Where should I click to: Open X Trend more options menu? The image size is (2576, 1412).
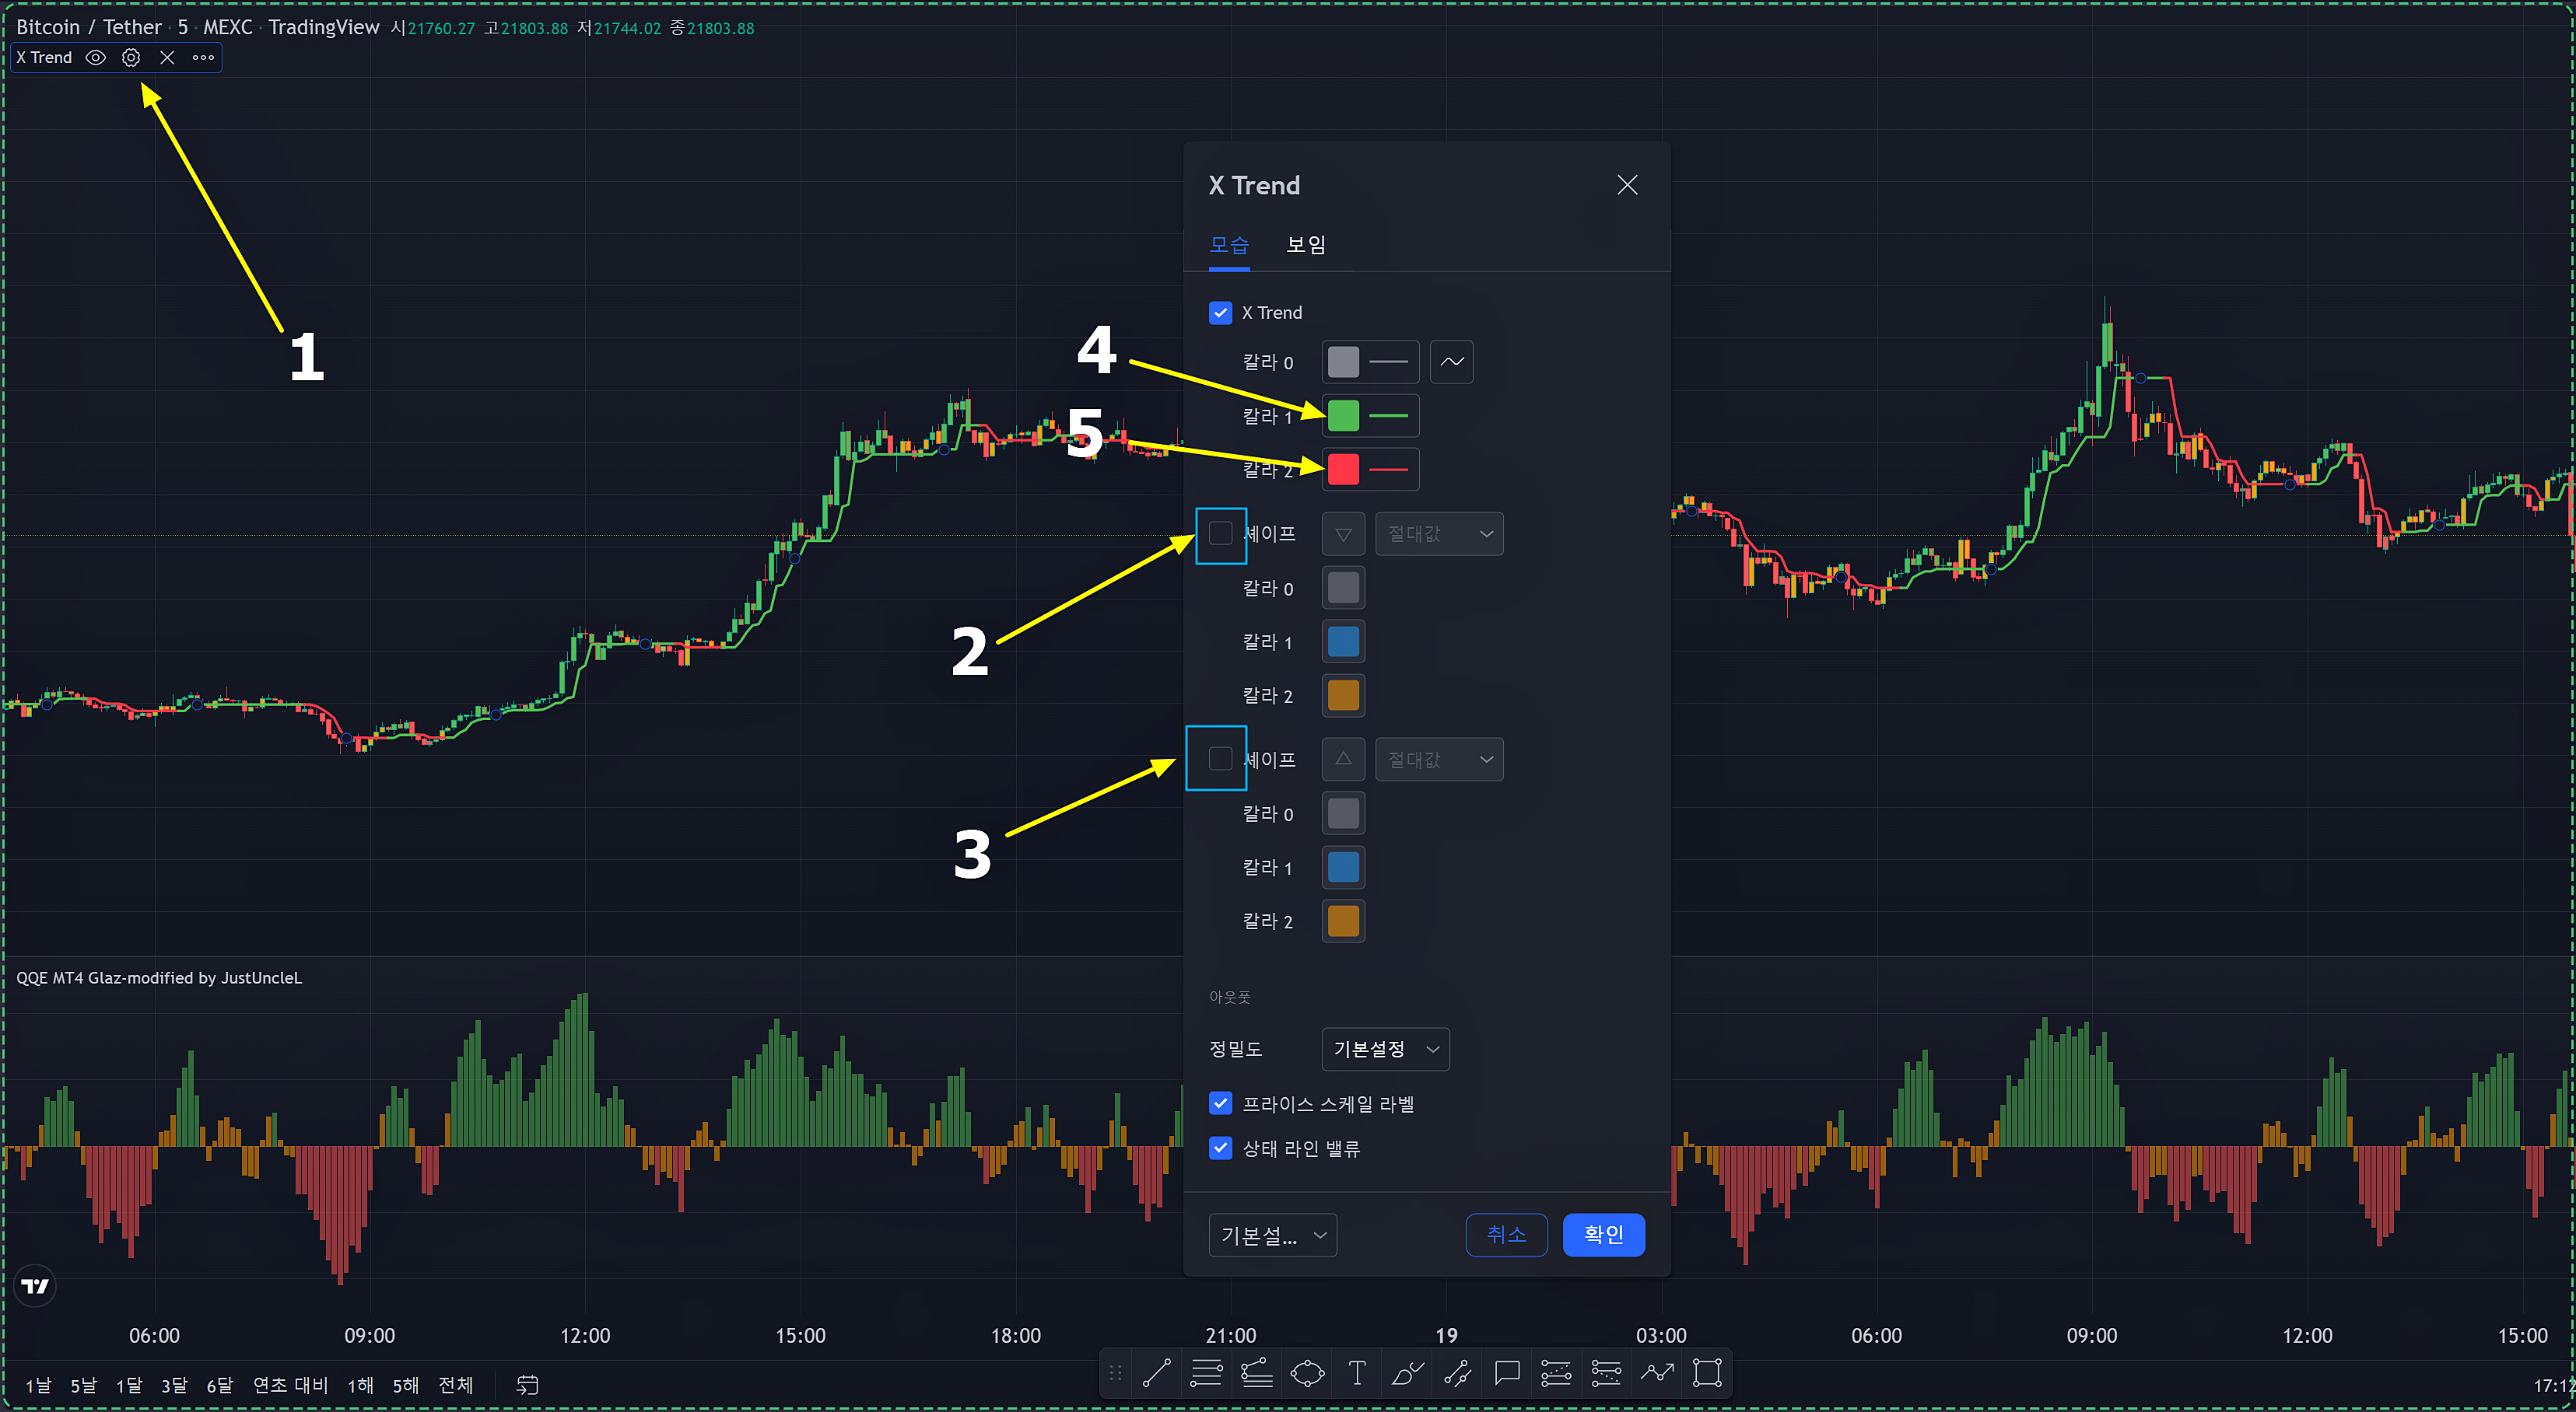point(203,58)
